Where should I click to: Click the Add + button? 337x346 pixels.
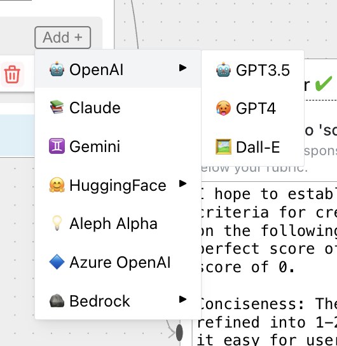63,38
